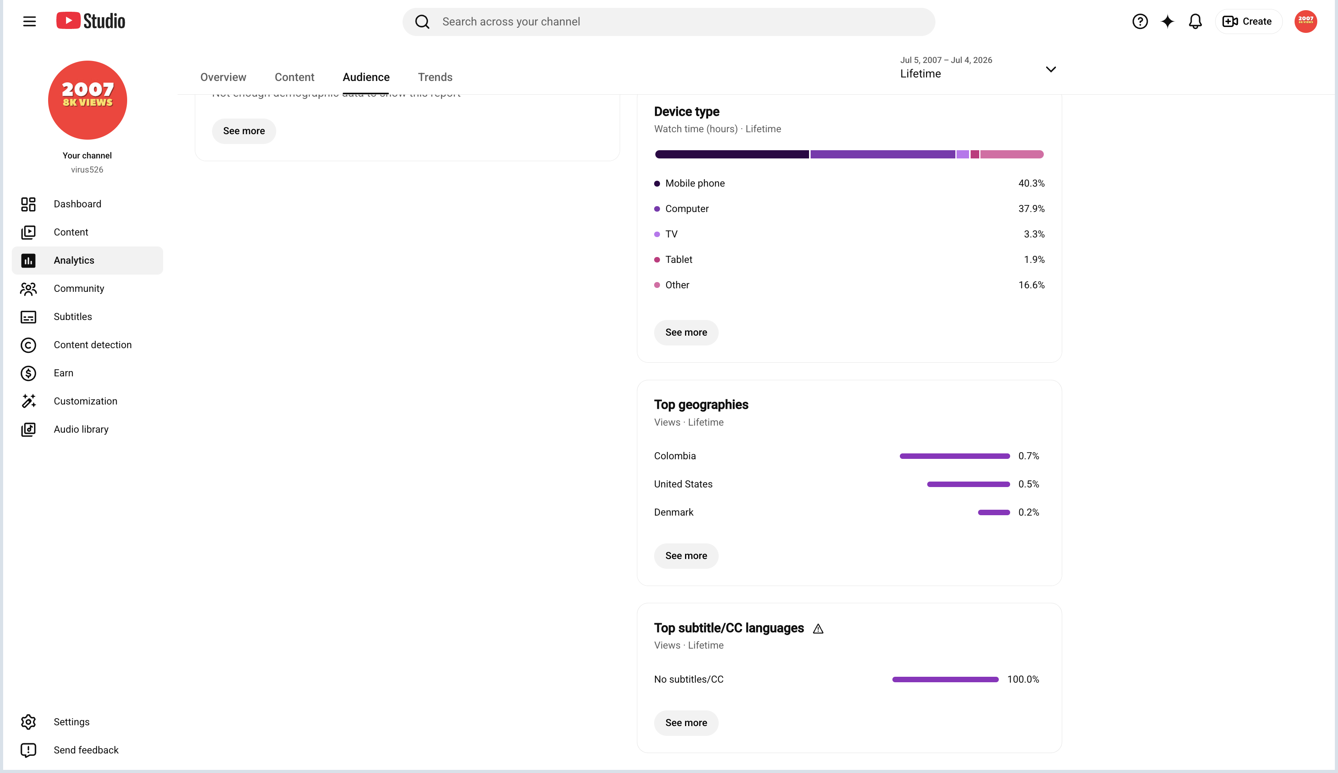Viewport: 1338px width, 773px height.
Task: Click the Mobile phone segment of device bar
Action: point(732,155)
